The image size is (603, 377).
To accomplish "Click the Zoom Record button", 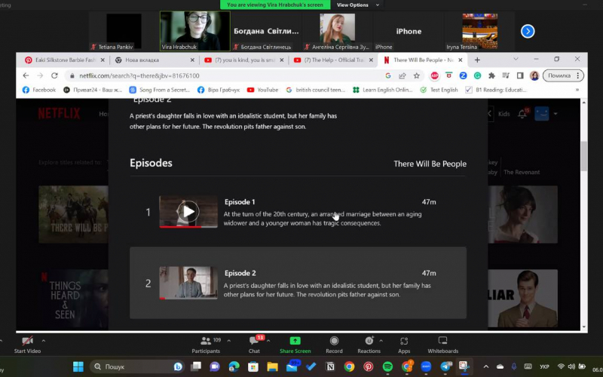I will click(334, 345).
